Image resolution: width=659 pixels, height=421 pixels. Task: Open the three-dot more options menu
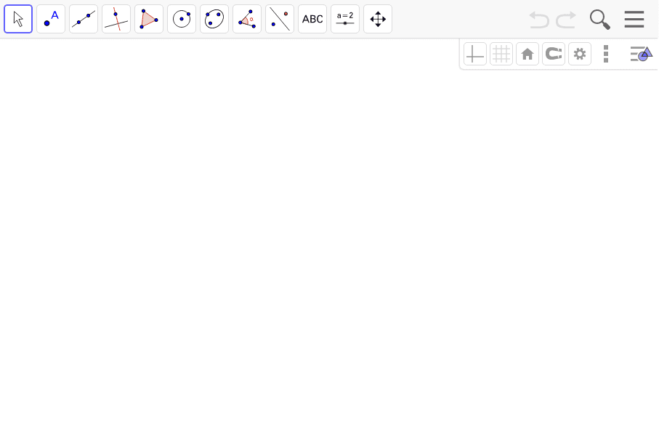606,54
